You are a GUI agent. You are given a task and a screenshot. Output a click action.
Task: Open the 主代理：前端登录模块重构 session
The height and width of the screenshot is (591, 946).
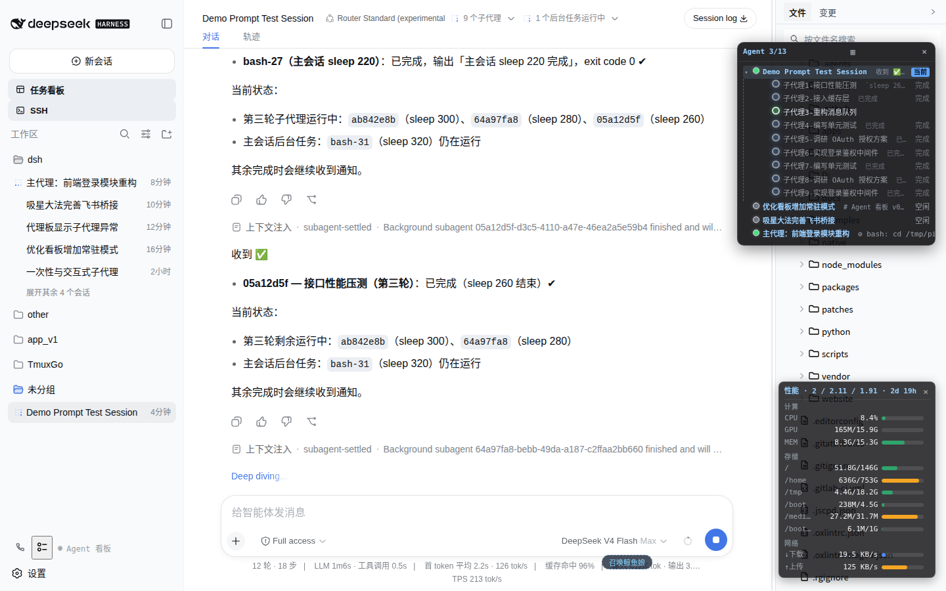pos(92,183)
